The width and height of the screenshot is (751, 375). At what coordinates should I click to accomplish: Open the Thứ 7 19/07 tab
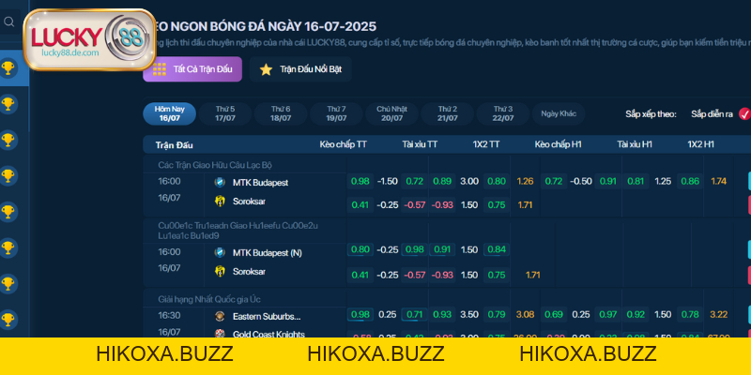336,113
